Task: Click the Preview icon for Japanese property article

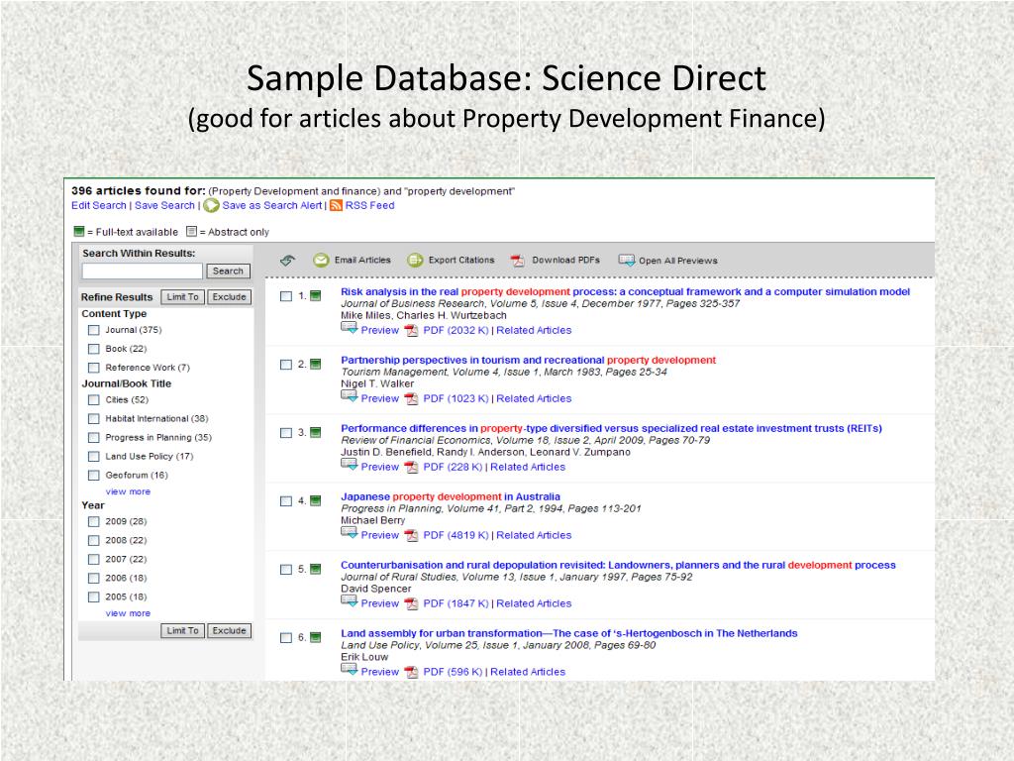Action: 350,533
